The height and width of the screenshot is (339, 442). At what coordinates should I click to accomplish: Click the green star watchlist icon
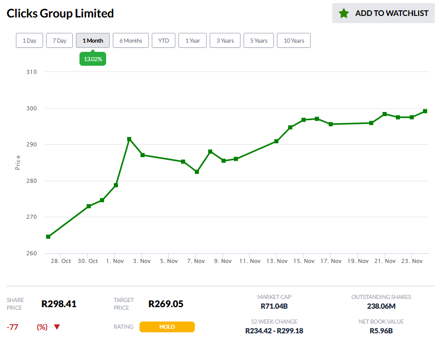[344, 13]
